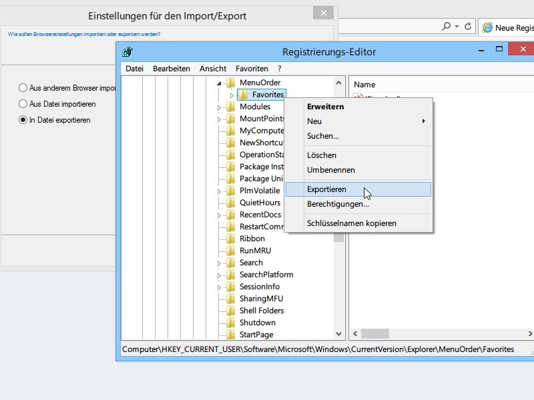This screenshot has height=400, width=534.
Task: Open the Neu submenu
Action: point(358,121)
